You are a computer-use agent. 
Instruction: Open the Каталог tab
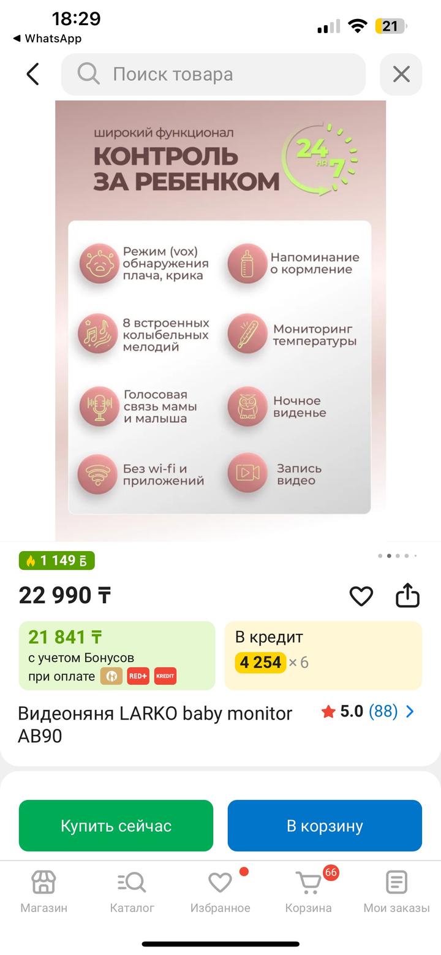(x=132, y=892)
